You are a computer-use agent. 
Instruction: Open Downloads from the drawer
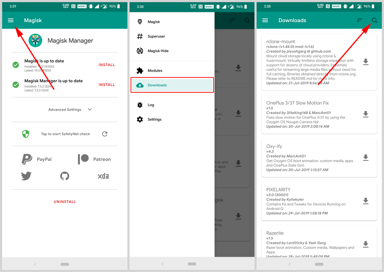pyautogui.click(x=172, y=85)
